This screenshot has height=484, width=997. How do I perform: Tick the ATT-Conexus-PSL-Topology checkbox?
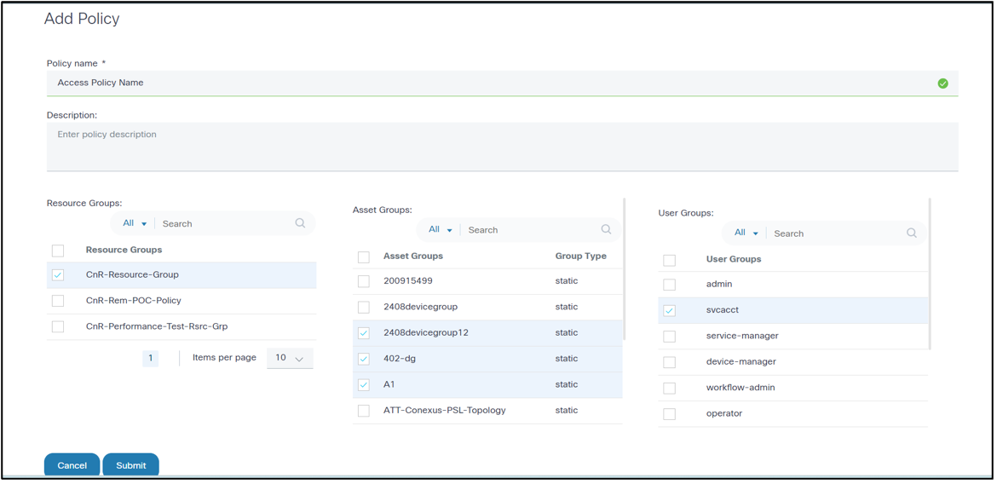click(364, 411)
